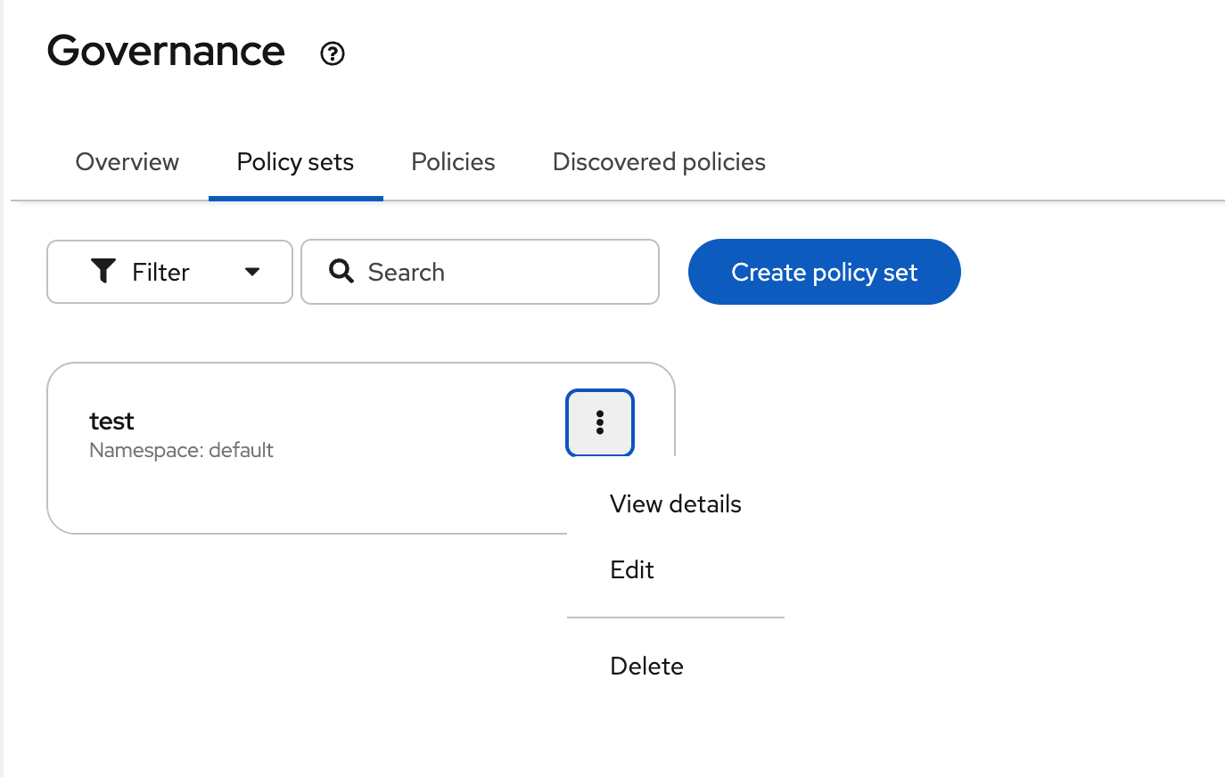The image size is (1225, 777).
Task: Click the search magnifier icon
Action: (341, 271)
